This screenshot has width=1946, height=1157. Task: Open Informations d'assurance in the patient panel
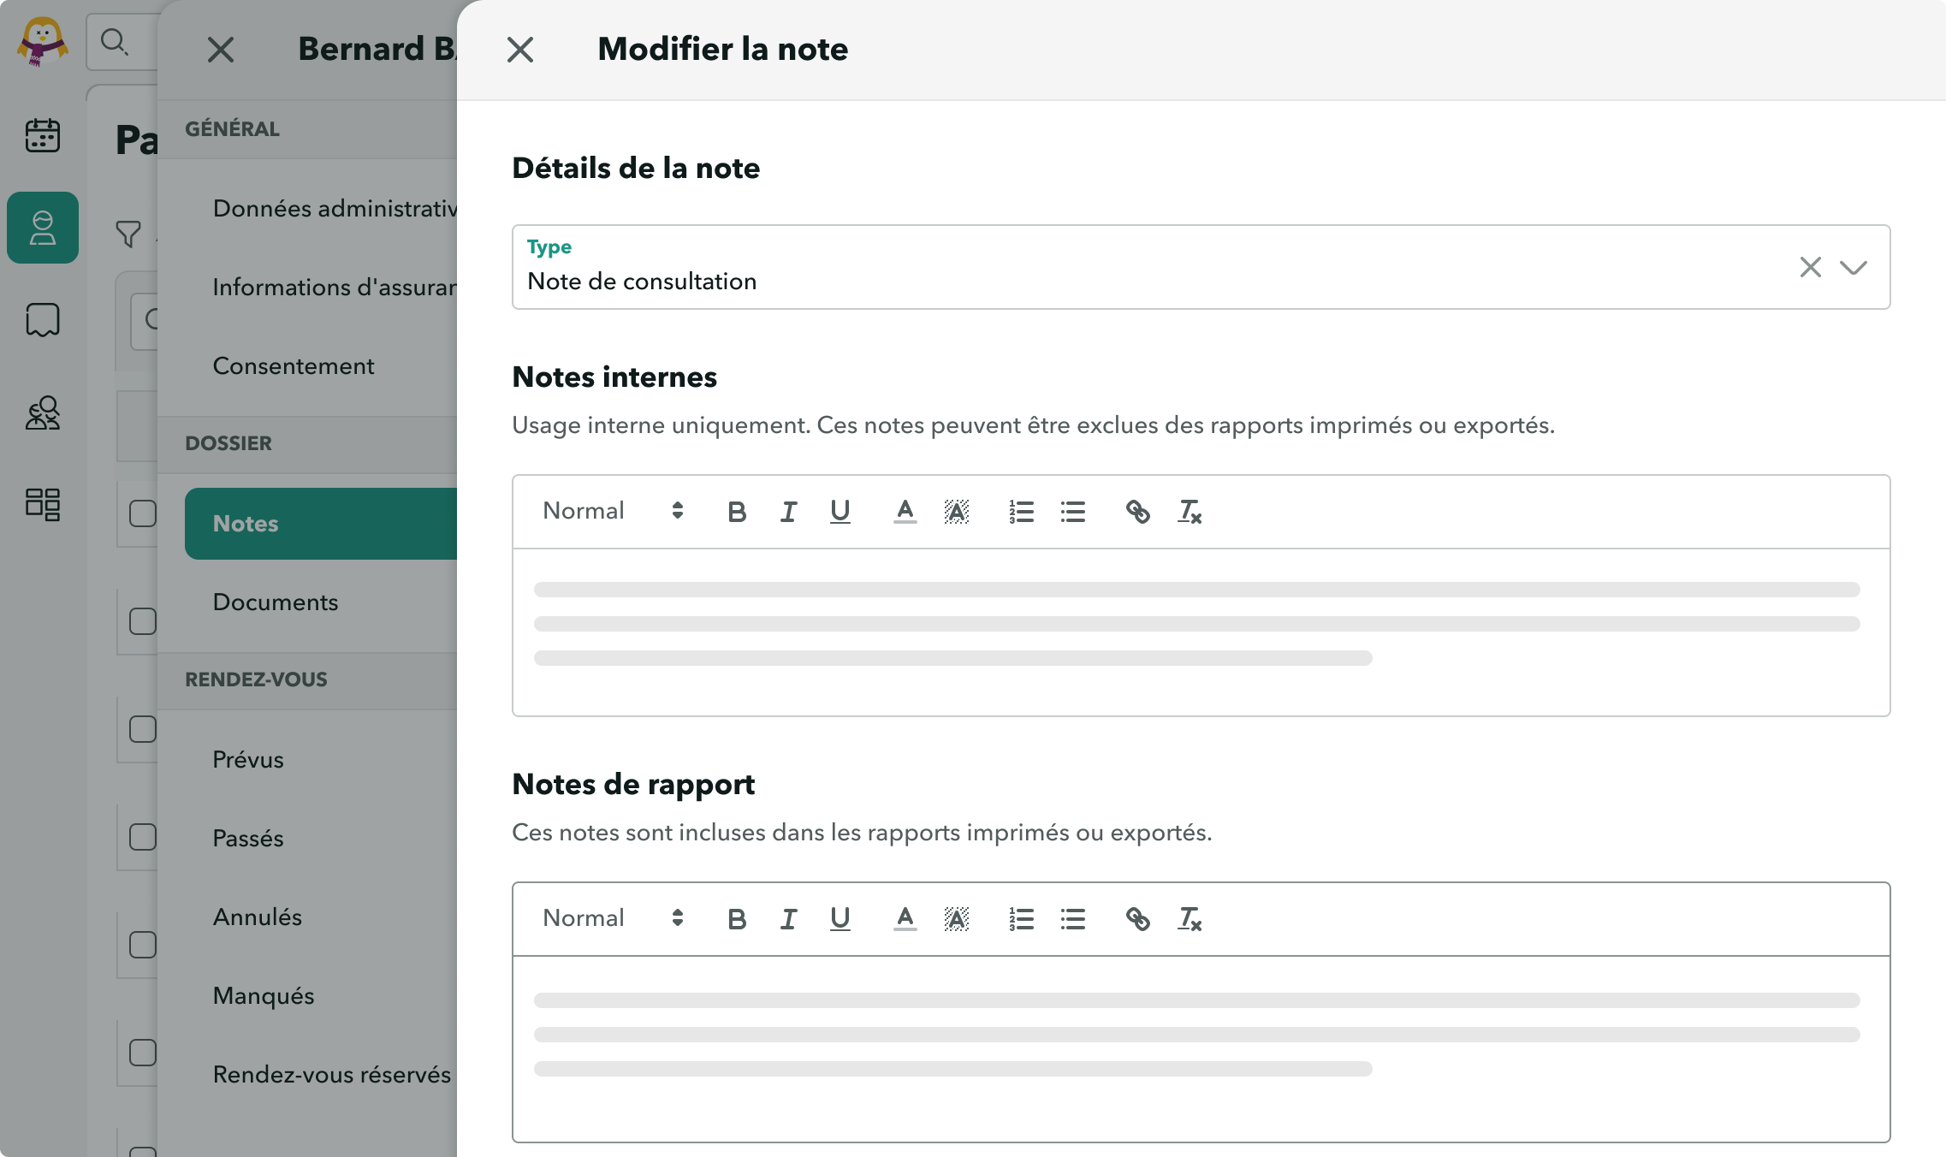[x=335, y=287]
